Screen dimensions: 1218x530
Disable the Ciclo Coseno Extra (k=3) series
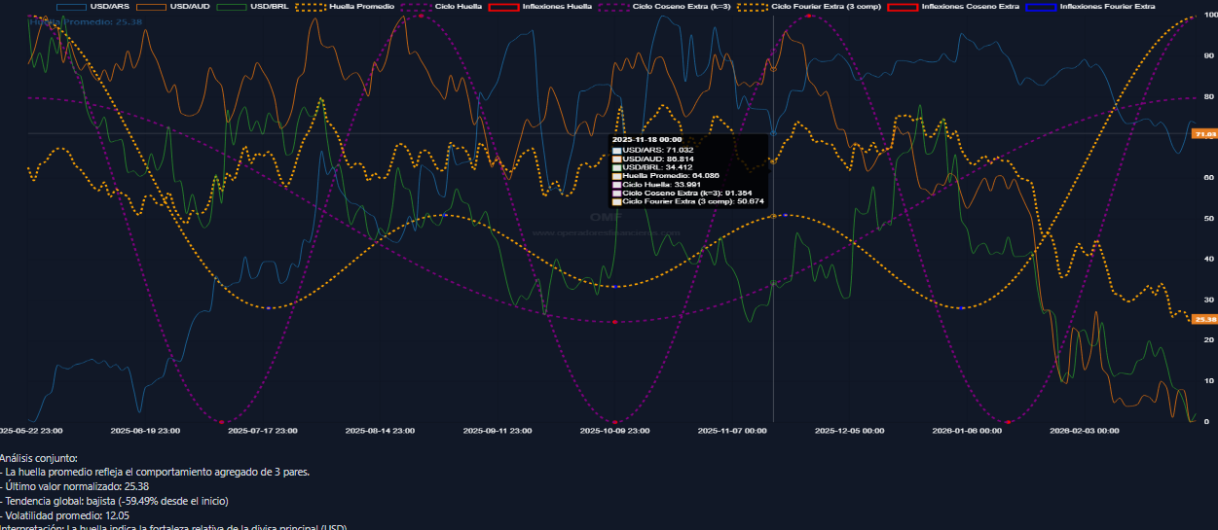(x=681, y=7)
